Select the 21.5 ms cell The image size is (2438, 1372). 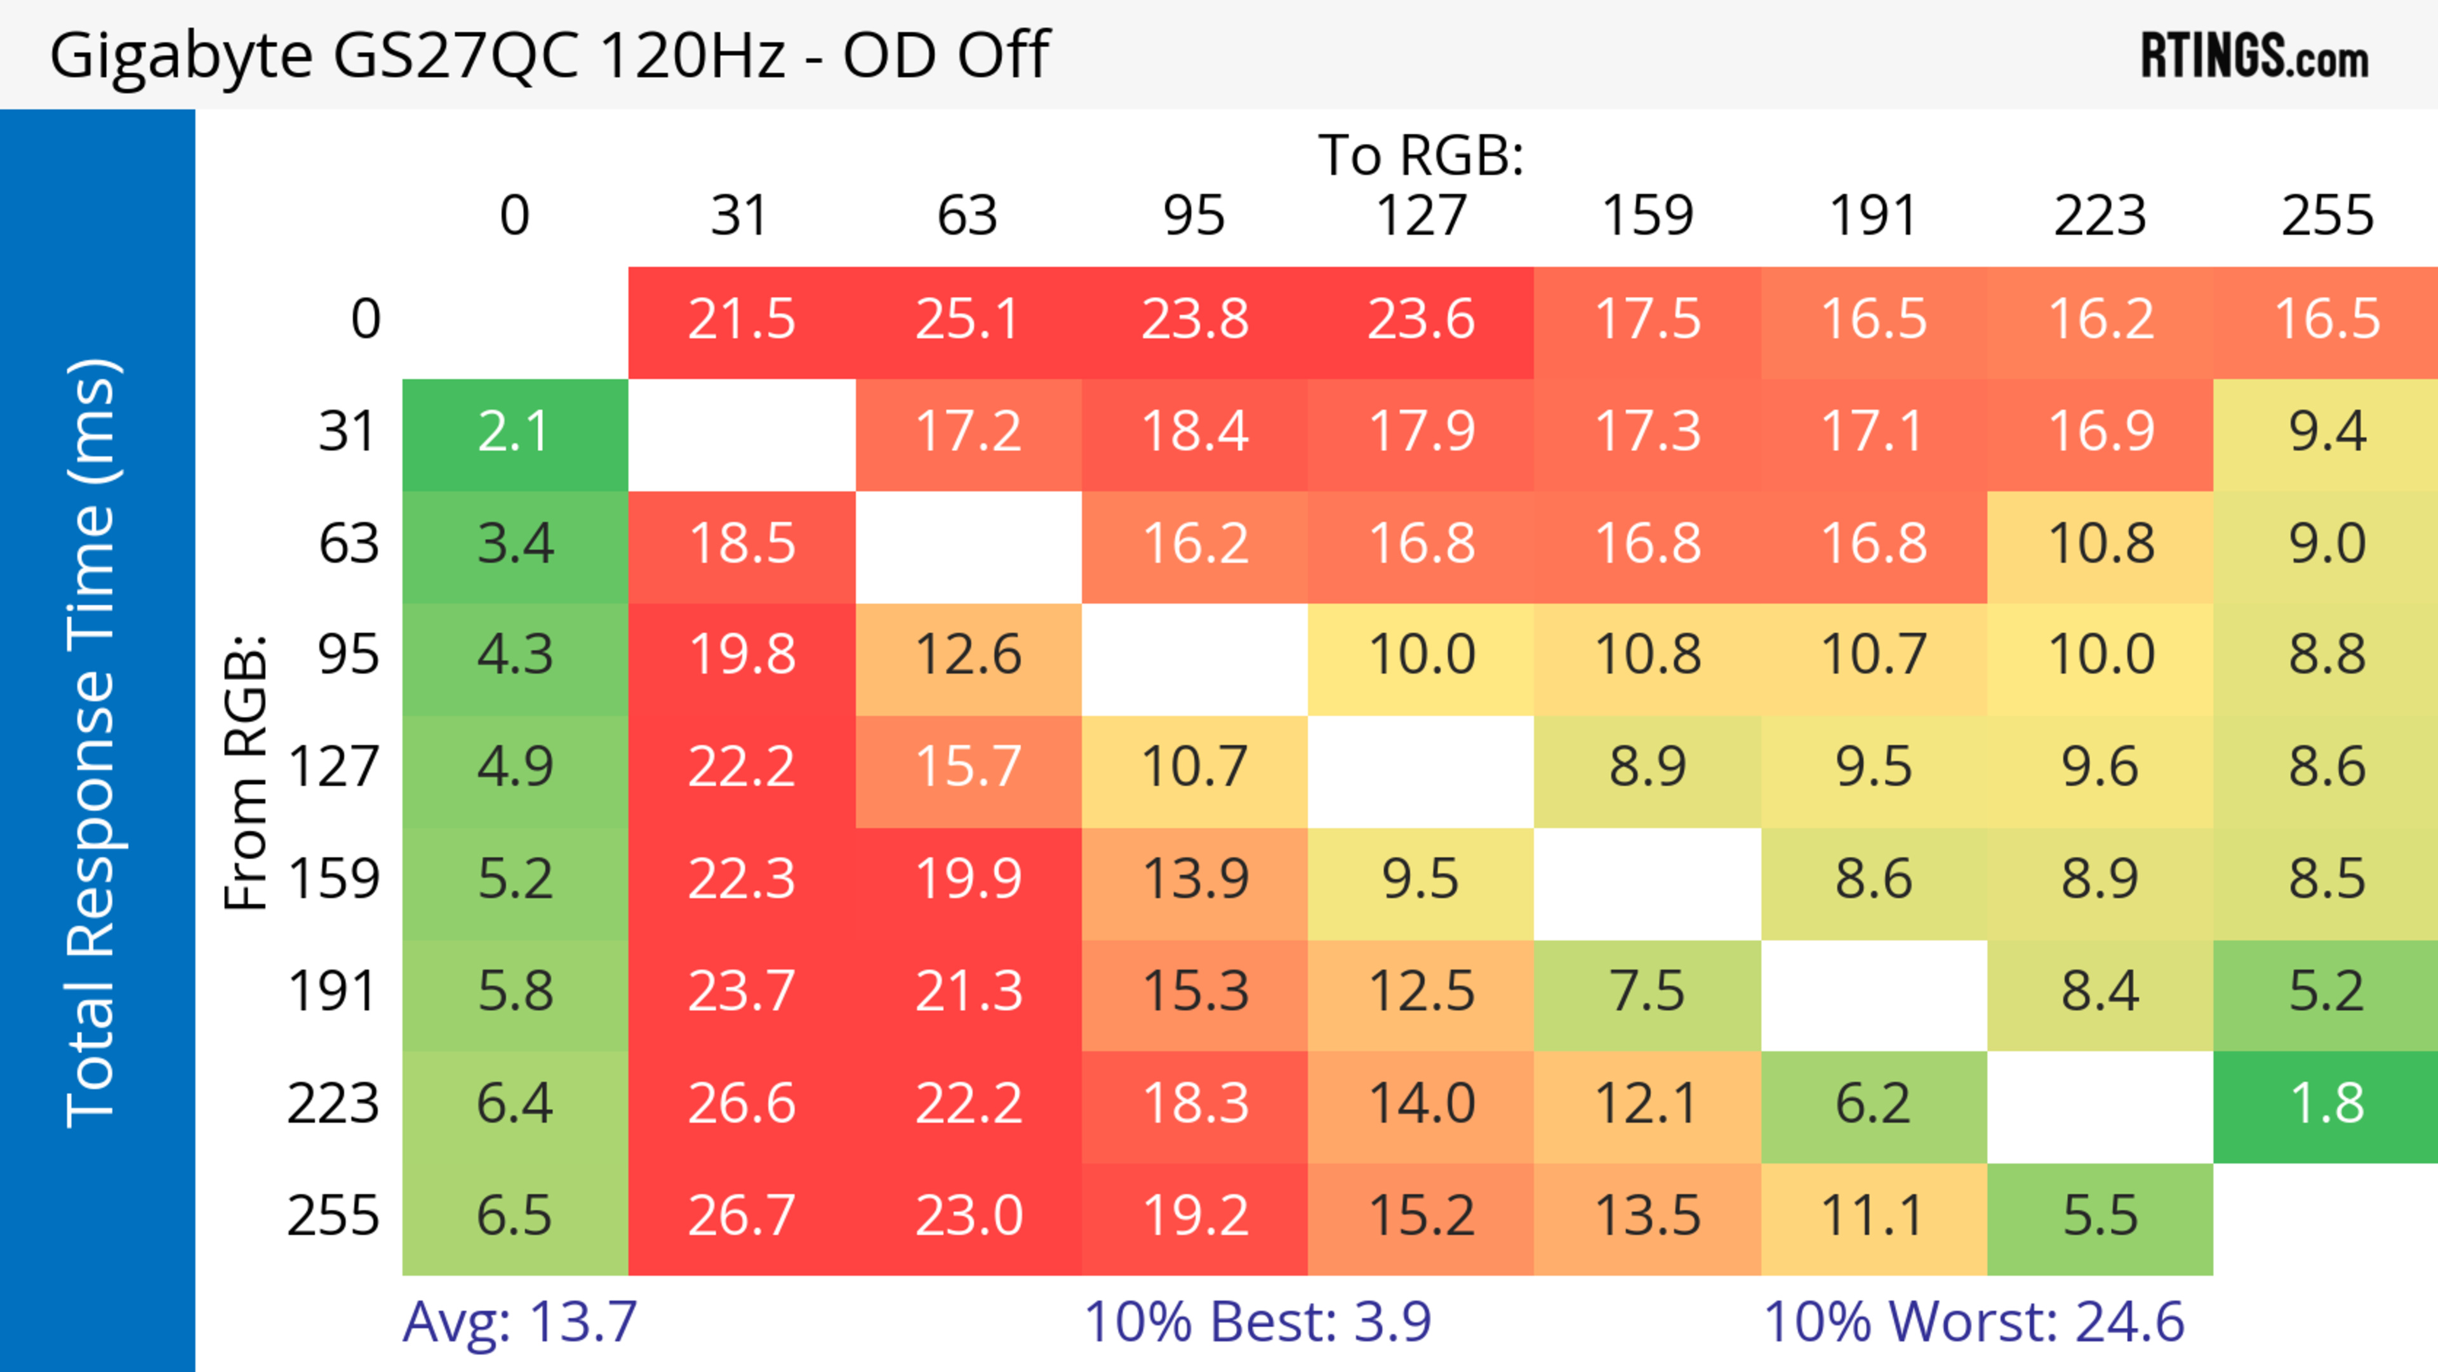[x=741, y=320]
